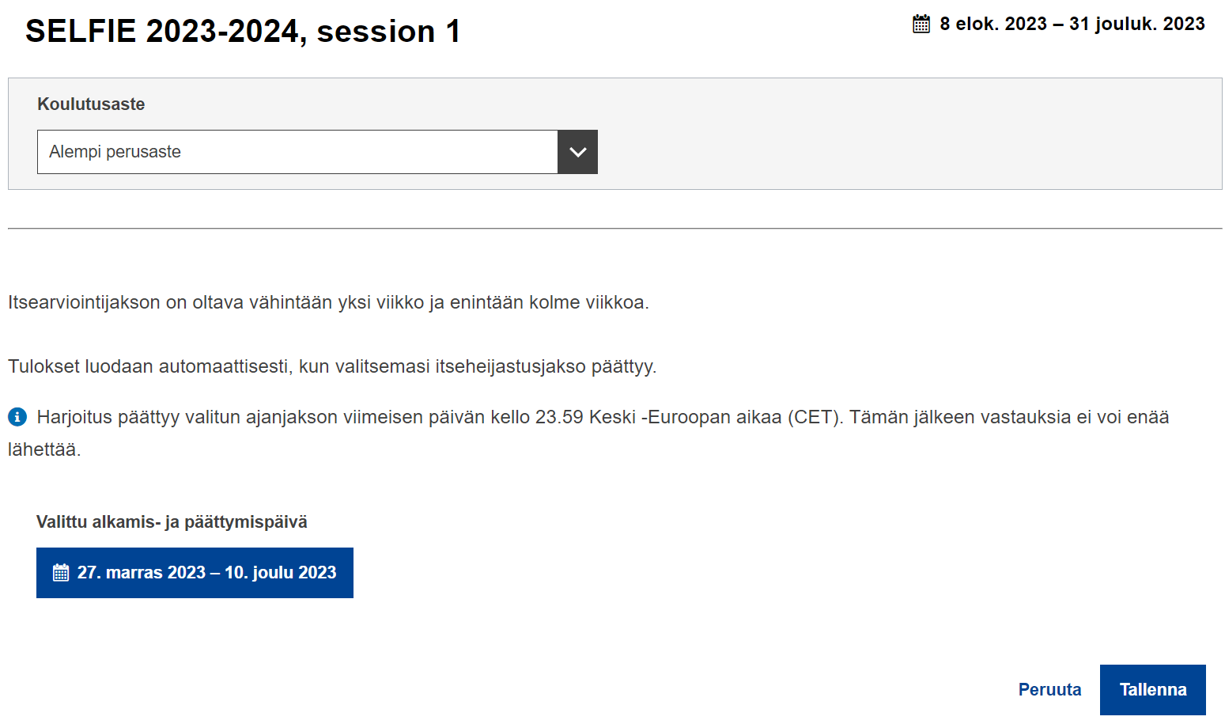Click the Valittu alkamis- ja päättymispäivä label

point(172,522)
